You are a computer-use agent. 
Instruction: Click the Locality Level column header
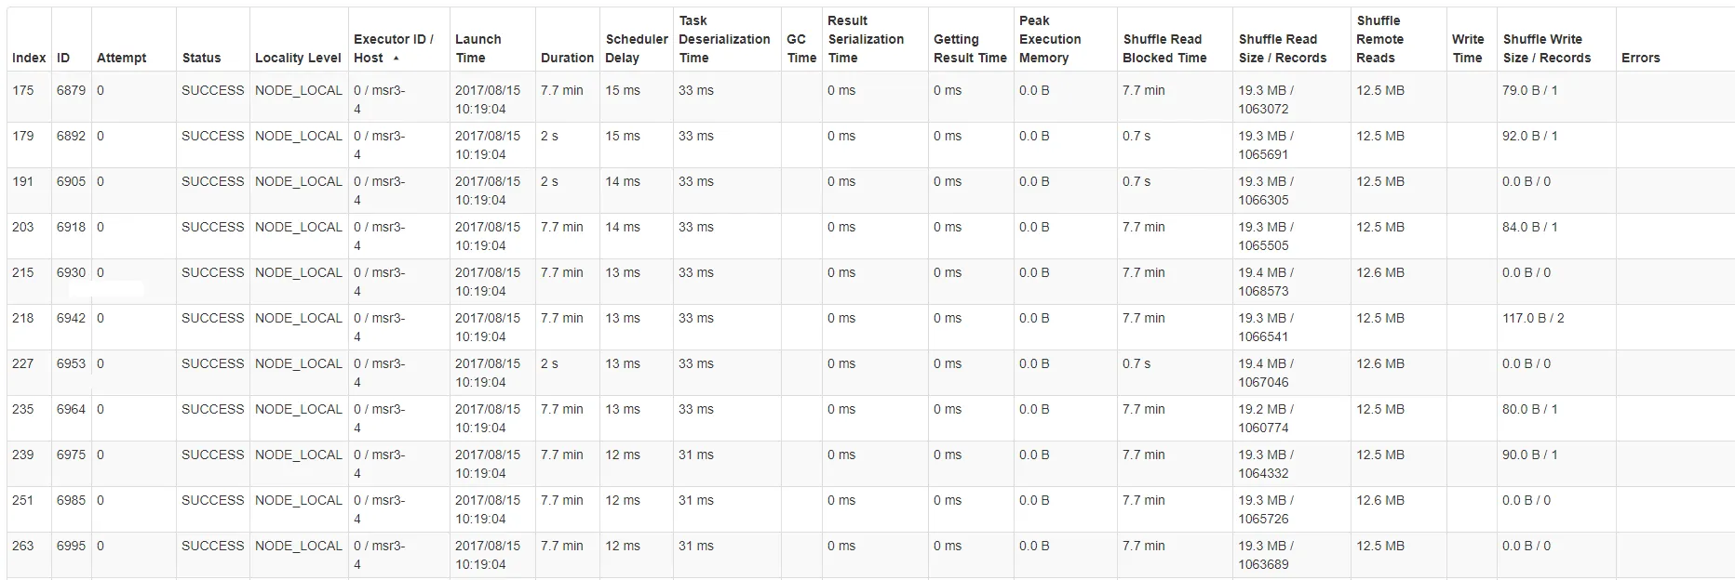click(298, 58)
